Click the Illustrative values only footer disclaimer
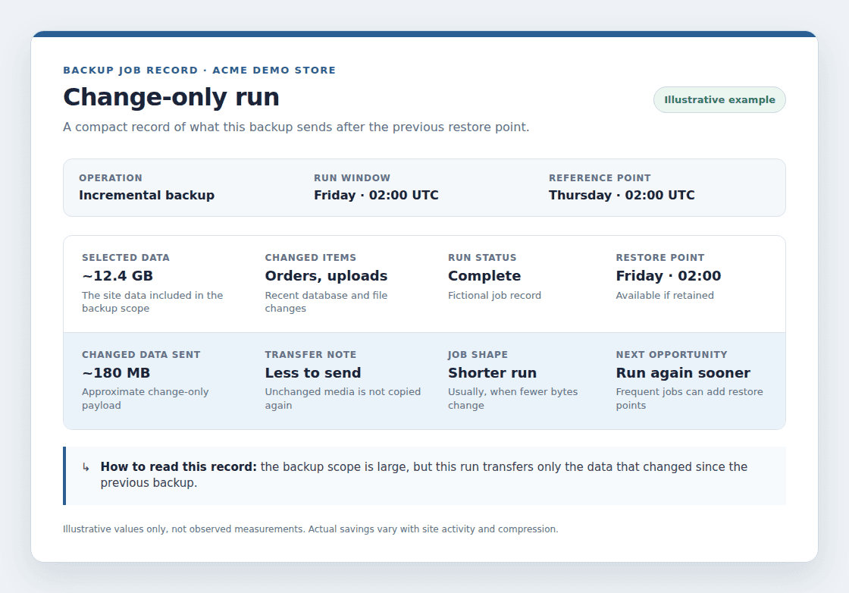The image size is (849, 593). point(310,529)
